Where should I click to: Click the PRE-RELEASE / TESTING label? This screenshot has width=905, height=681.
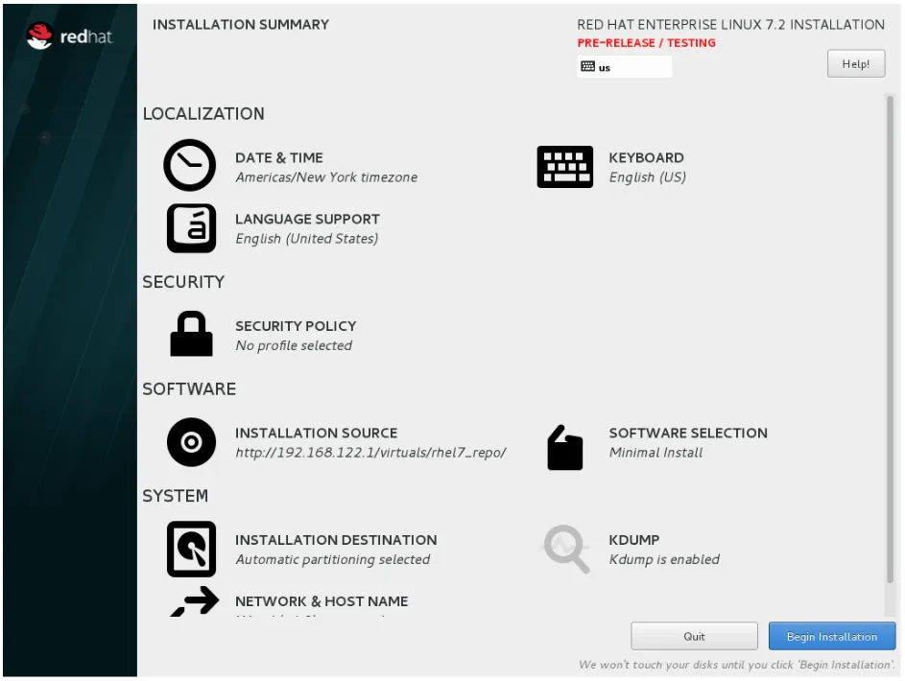pos(646,42)
